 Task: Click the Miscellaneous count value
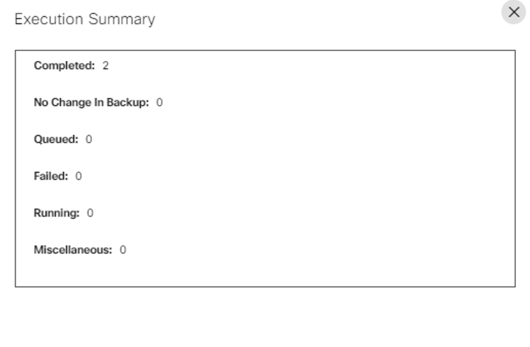[x=123, y=250]
